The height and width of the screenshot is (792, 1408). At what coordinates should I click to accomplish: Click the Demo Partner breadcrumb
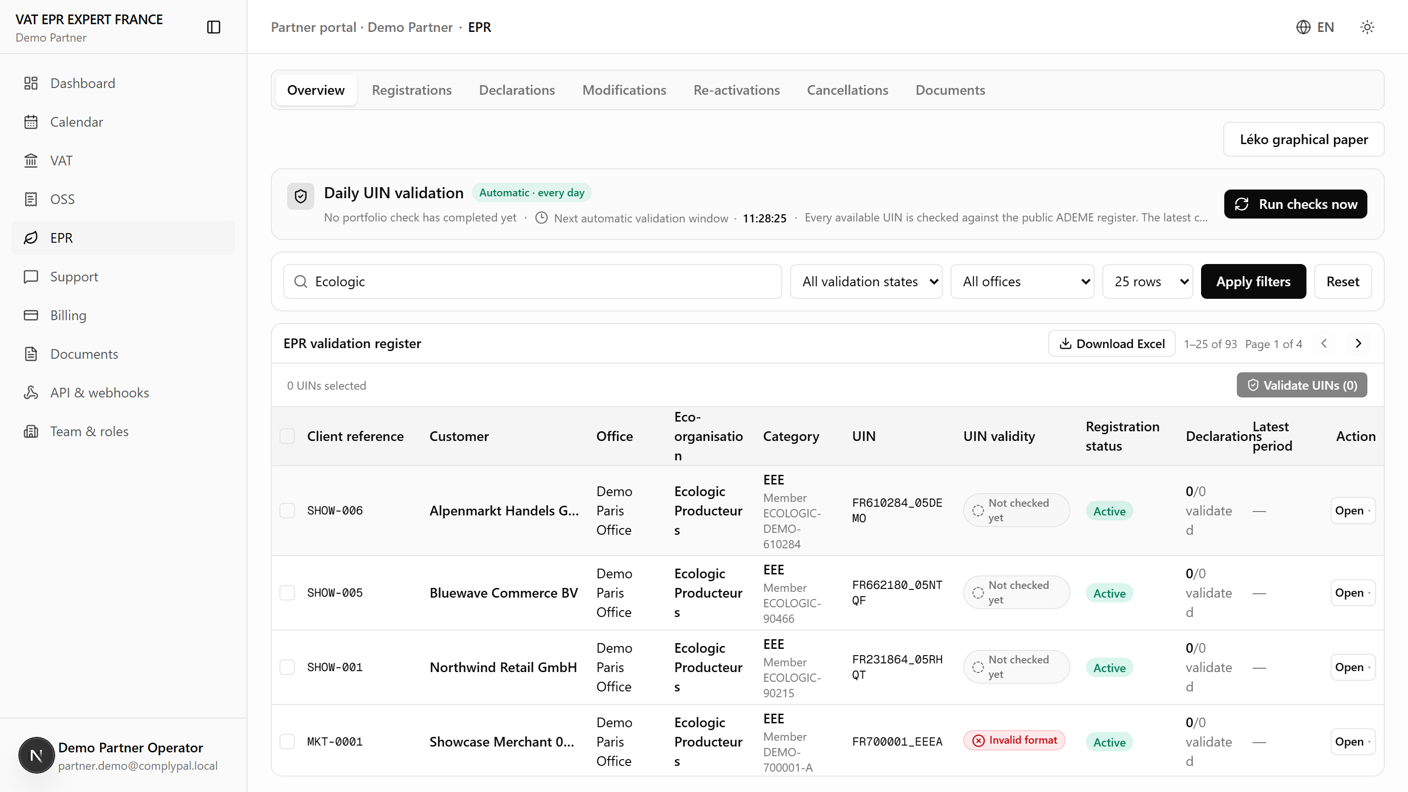[410, 27]
